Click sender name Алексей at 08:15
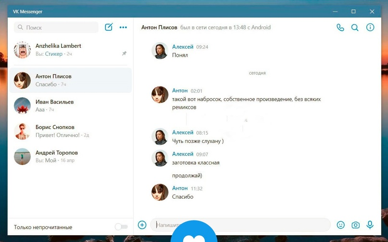 point(183,132)
